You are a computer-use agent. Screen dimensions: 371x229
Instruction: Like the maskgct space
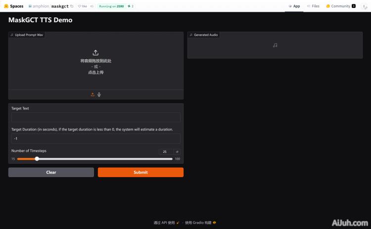tap(82, 6)
